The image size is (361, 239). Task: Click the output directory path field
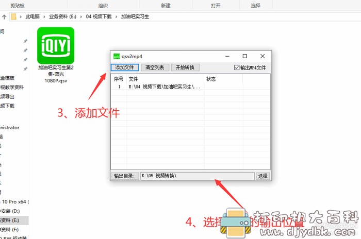click(x=198, y=176)
